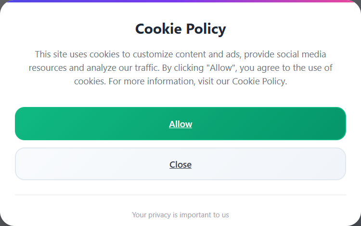361x226 pixels.
Task: Click the word "resources" in description
Action: pos(49,68)
